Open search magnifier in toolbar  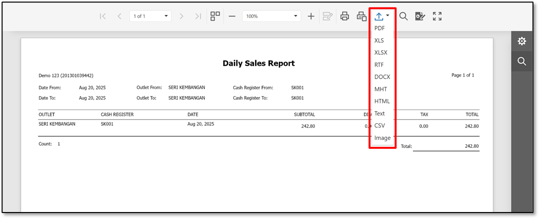tap(404, 16)
